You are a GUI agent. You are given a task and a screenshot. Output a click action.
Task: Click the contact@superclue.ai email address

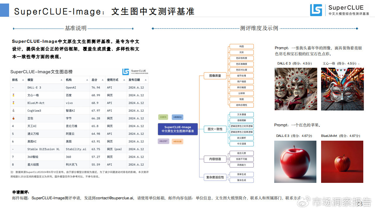(115, 198)
